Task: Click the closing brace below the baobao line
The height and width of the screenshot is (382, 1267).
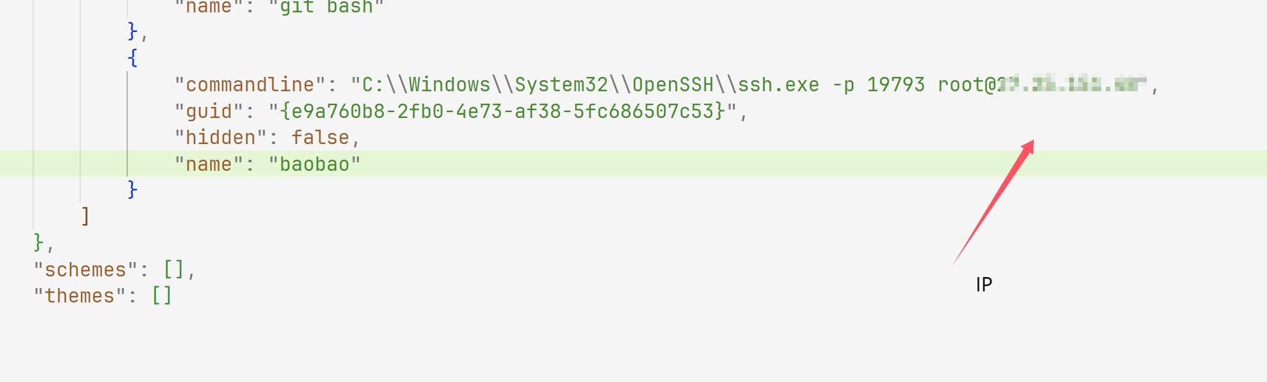Action: pos(133,190)
